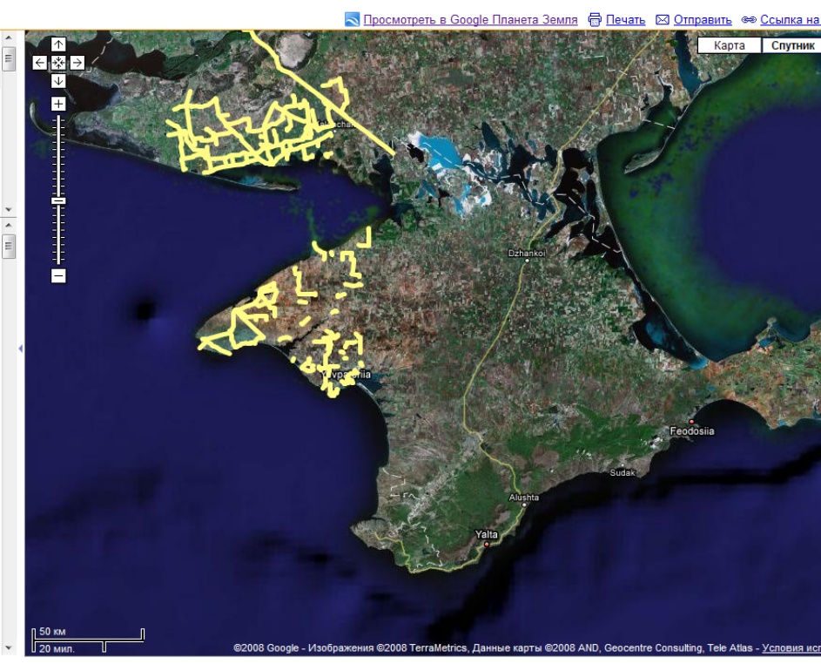Switch to Карта view
The image size is (821, 664).
click(730, 43)
